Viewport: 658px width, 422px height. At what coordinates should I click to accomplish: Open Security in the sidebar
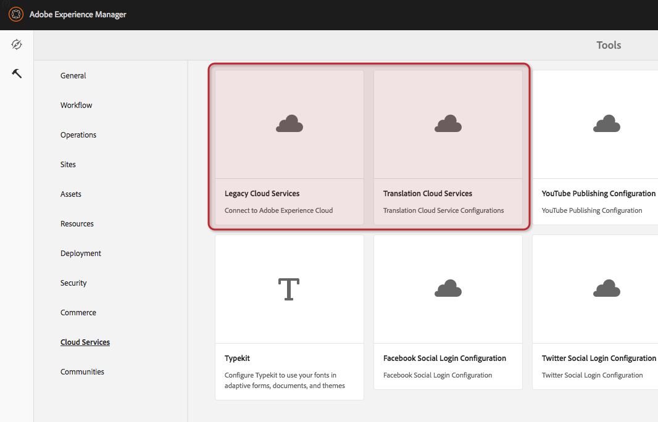click(73, 283)
